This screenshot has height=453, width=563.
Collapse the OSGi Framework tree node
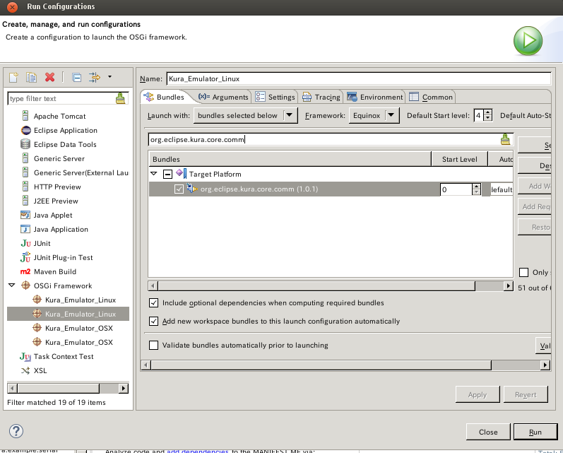pos(12,286)
